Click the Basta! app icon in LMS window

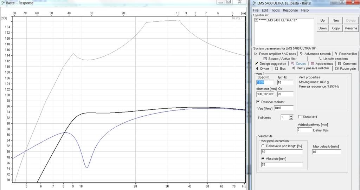pyautogui.click(x=254, y=3)
